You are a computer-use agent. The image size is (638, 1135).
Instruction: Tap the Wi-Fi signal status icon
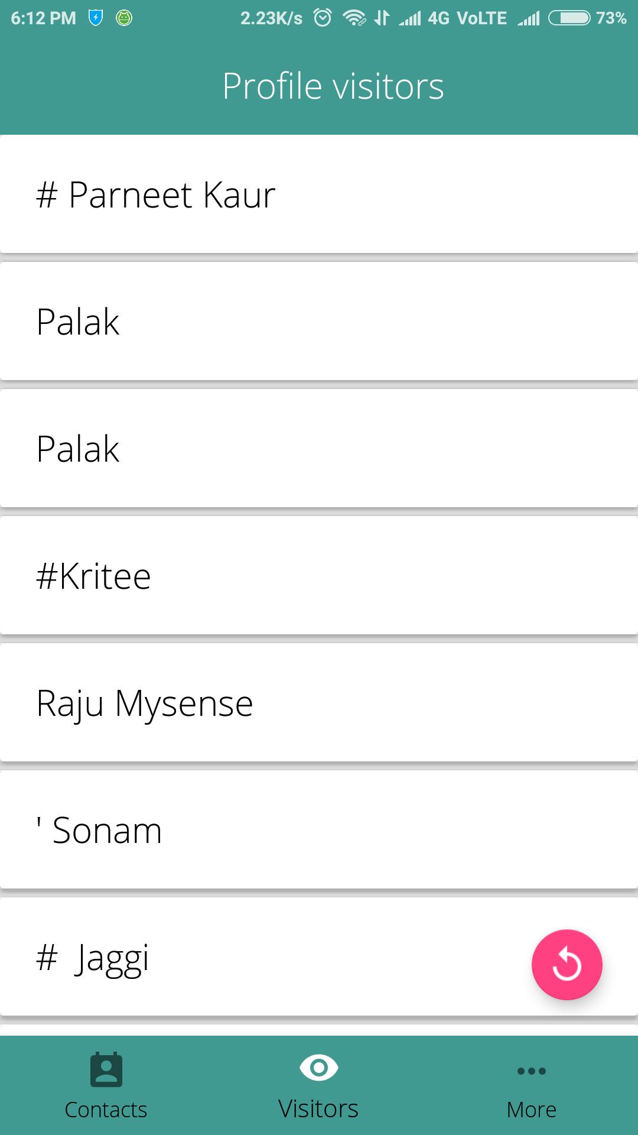[x=354, y=18]
